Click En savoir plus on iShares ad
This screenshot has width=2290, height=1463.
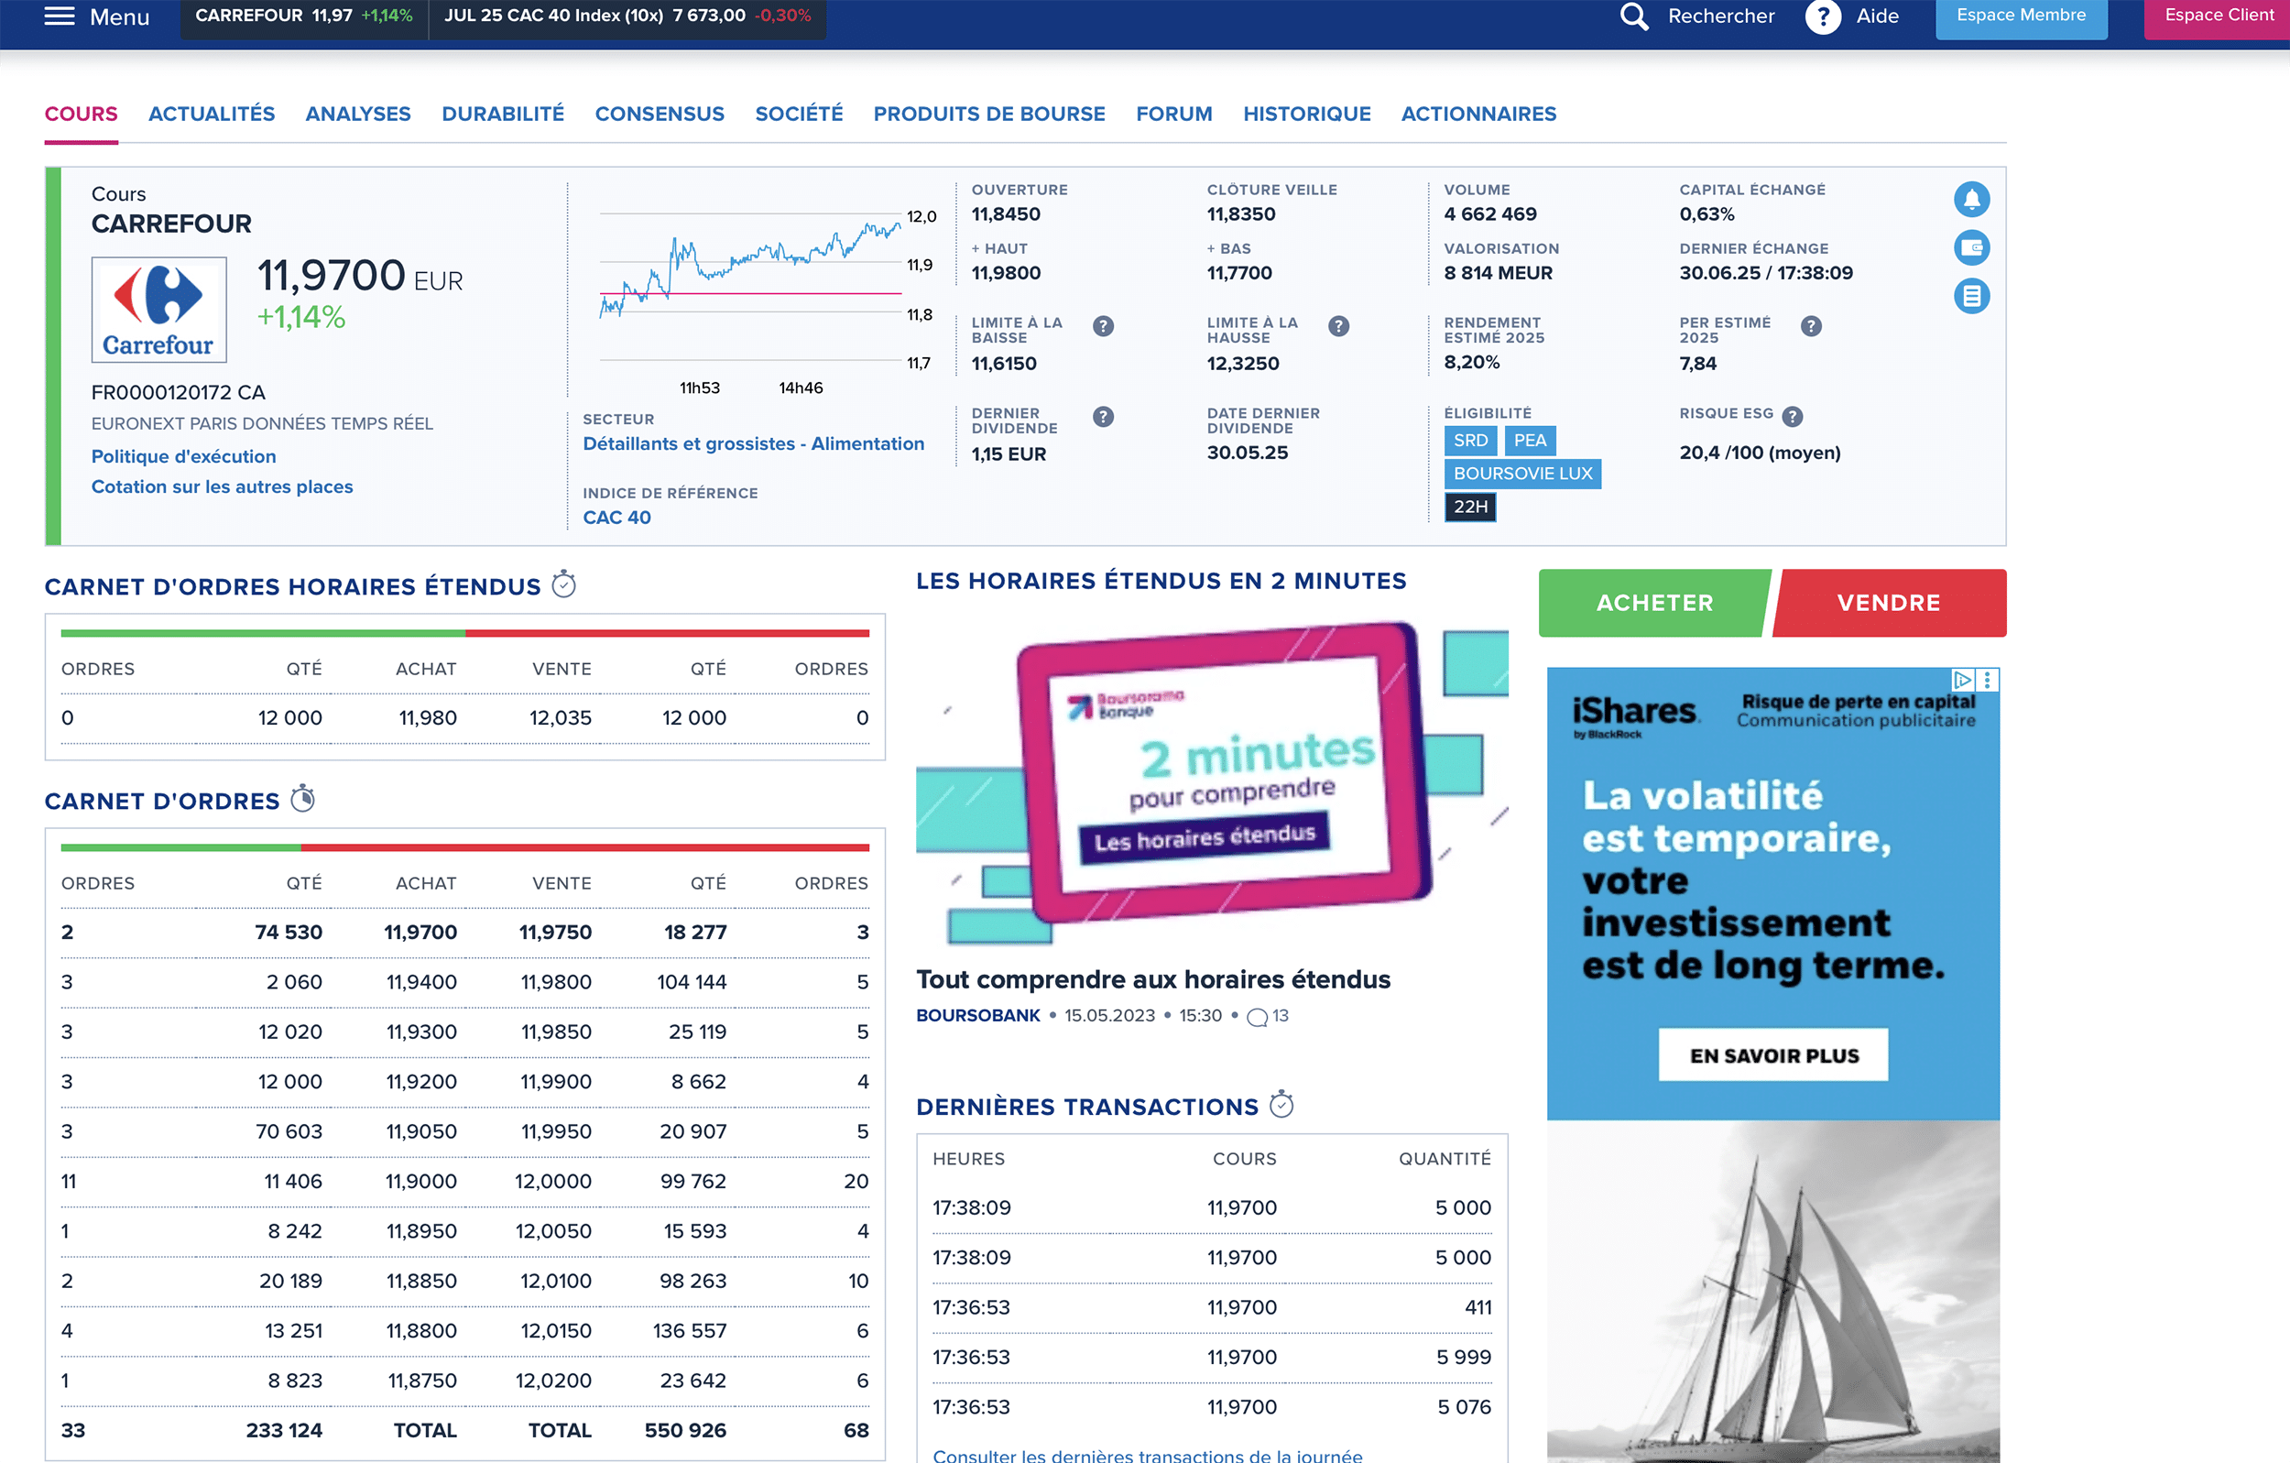(1772, 1054)
